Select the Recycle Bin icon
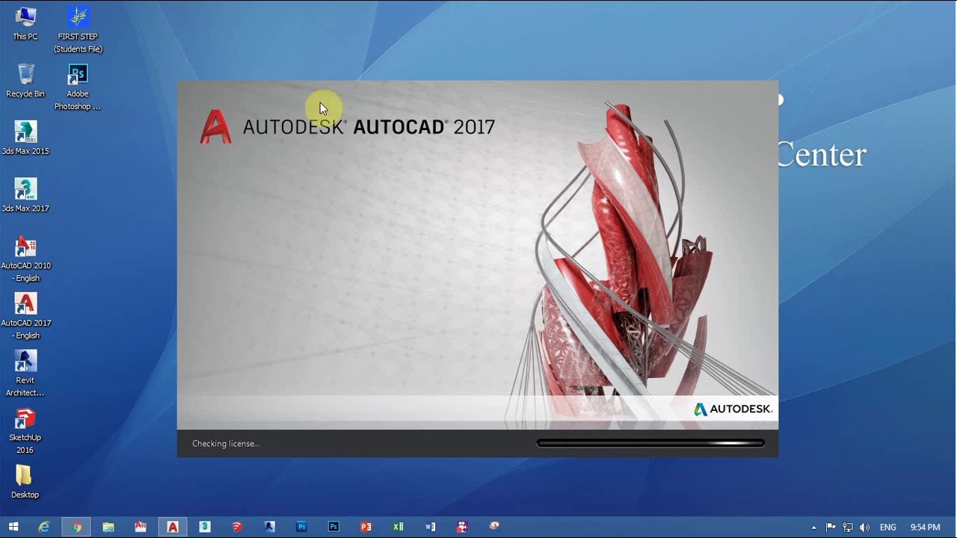The width and height of the screenshot is (957, 538). [25, 81]
